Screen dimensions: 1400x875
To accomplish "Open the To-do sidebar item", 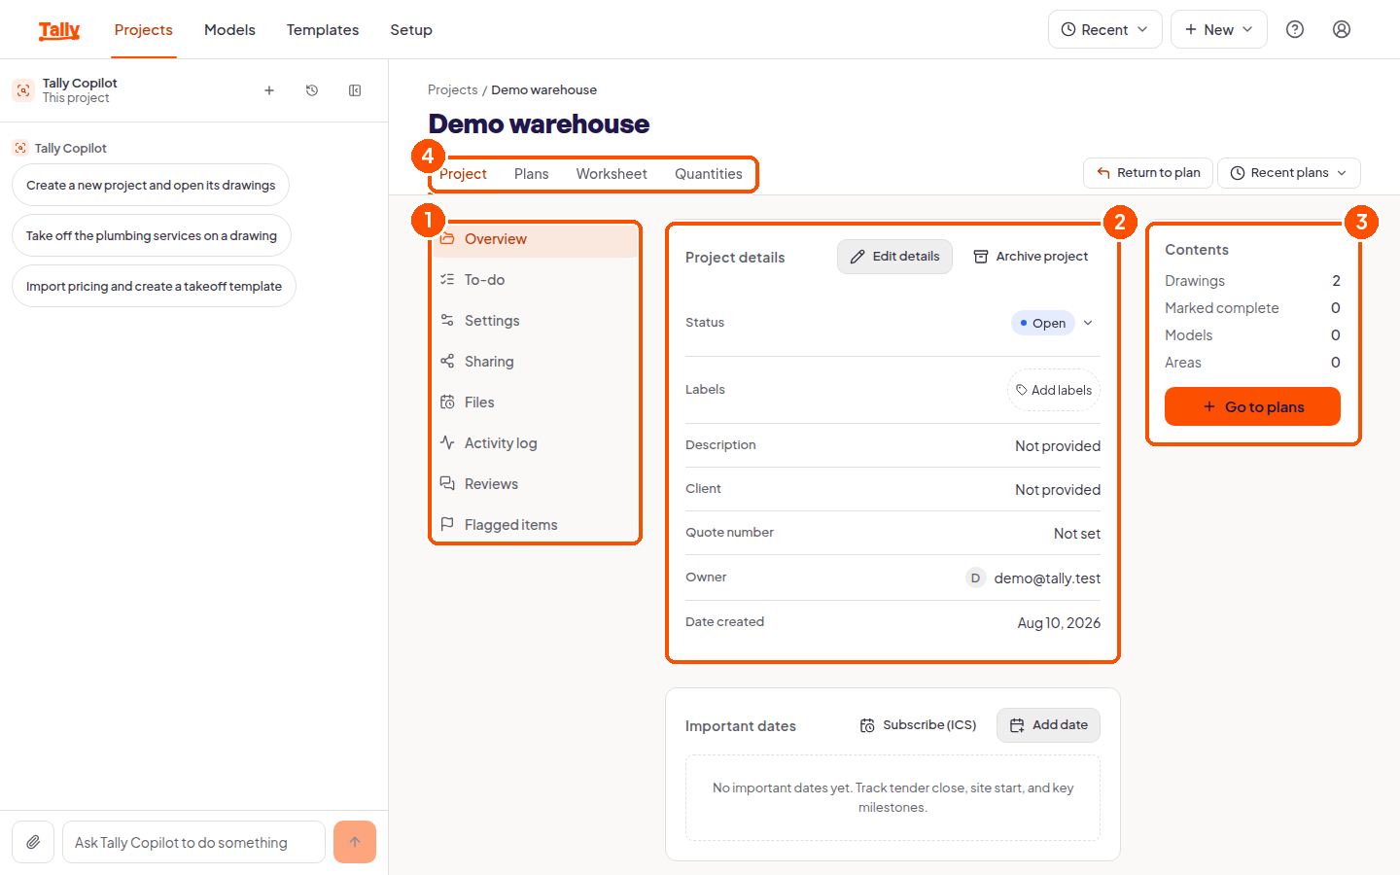I will (535, 280).
